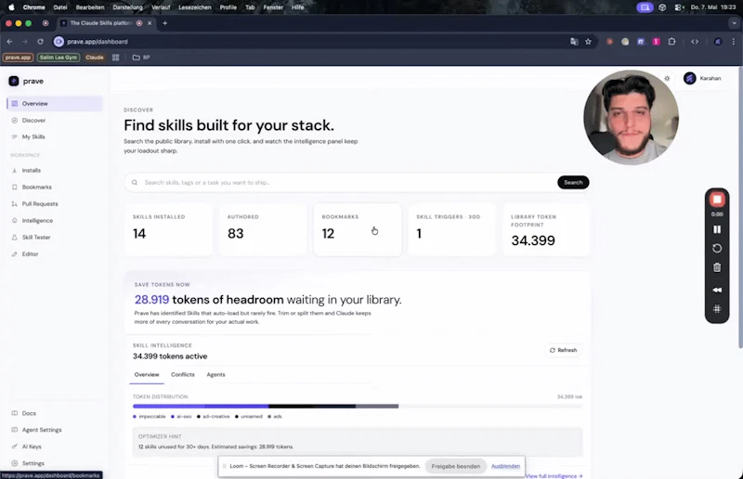Click the Loom rewind icon

717,290
